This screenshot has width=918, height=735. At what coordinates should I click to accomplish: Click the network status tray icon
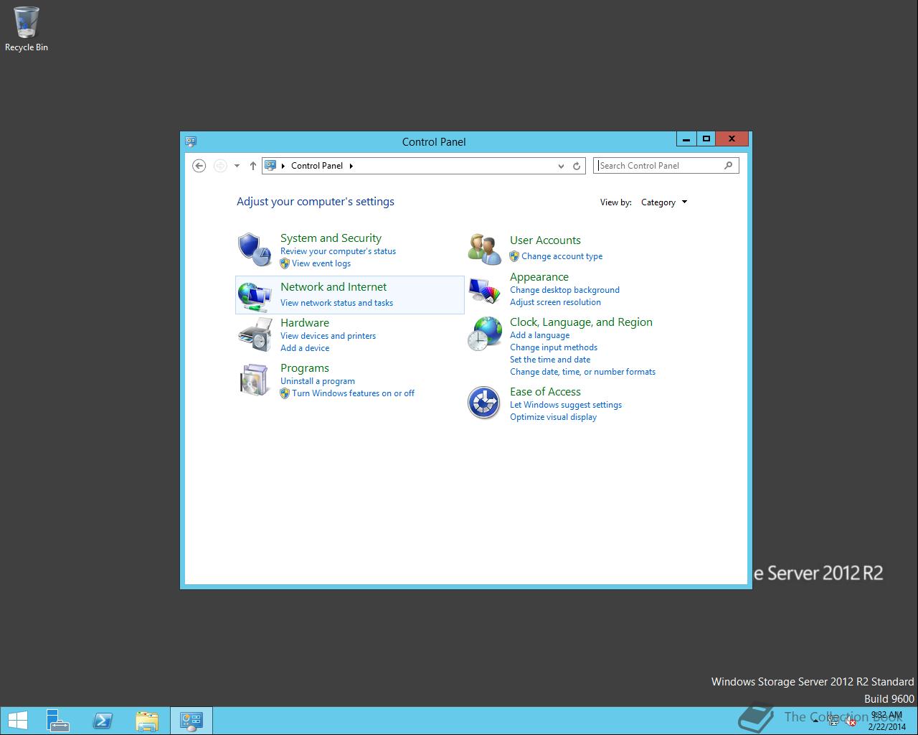[x=834, y=721]
